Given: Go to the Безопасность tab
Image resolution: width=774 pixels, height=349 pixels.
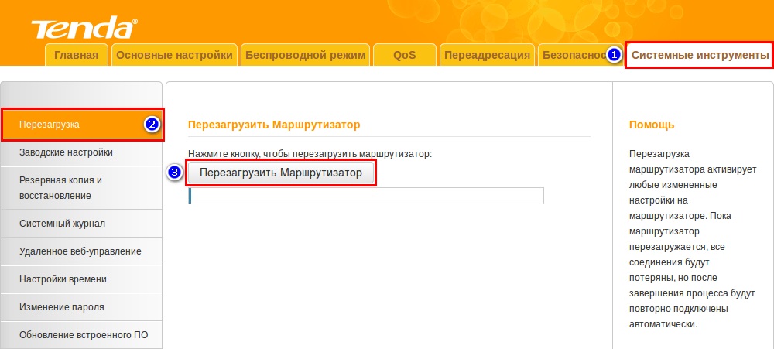Looking at the screenshot, I should (x=573, y=55).
